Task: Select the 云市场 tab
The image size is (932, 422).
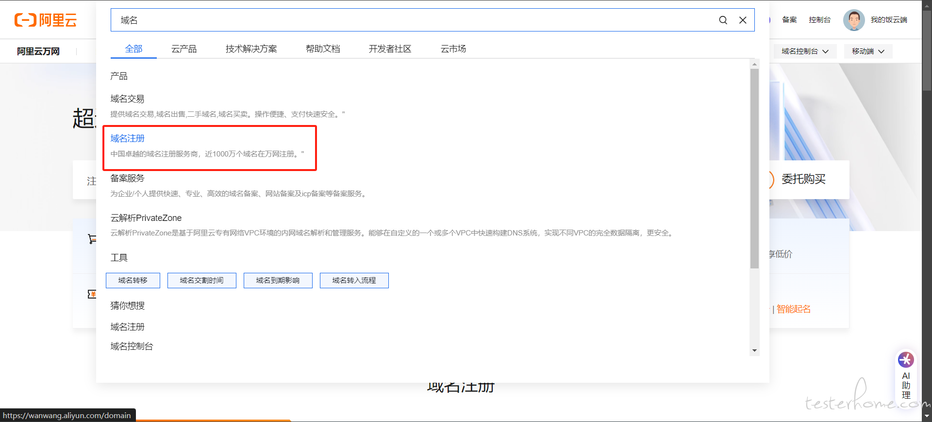Action: [x=453, y=49]
